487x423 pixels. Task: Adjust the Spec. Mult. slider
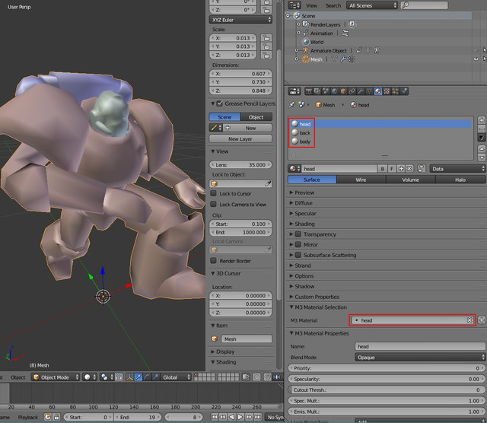point(387,401)
